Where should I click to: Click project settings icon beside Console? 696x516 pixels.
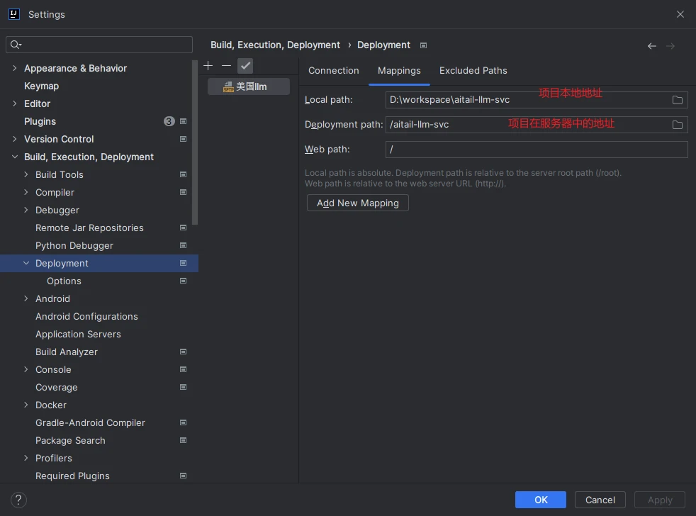pos(183,369)
